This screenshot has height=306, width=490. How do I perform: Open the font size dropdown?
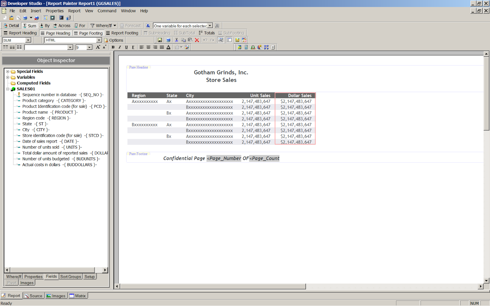(89, 47)
